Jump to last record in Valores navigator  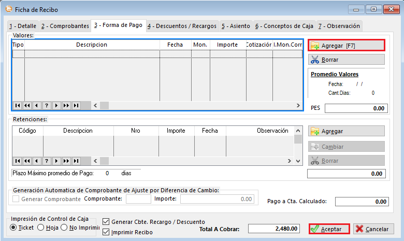76,105
